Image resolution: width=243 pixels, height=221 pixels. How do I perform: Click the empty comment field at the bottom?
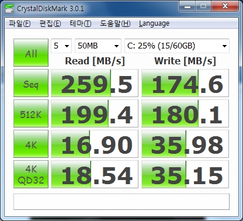[x=121, y=202]
